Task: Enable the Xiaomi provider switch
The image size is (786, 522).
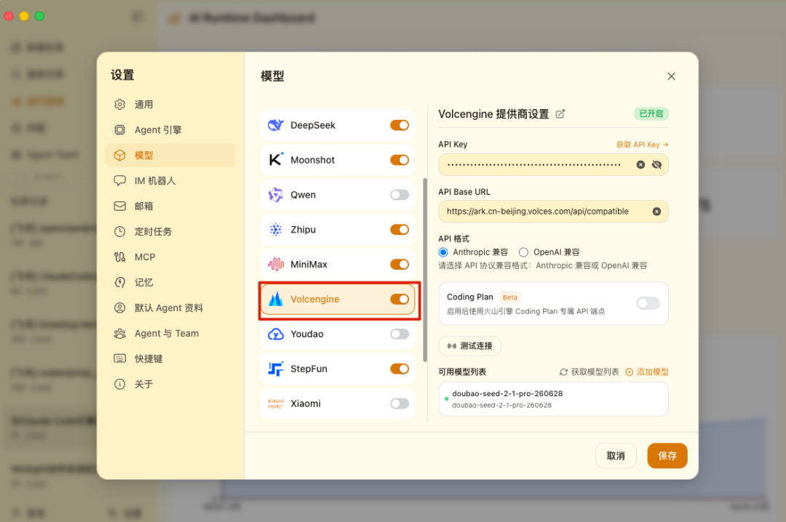Action: tap(400, 403)
